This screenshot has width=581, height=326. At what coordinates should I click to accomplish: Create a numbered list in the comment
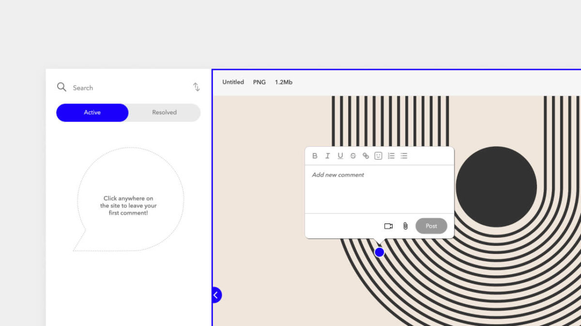coord(391,156)
